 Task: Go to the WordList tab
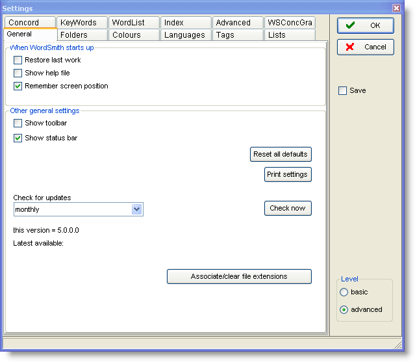(x=134, y=23)
